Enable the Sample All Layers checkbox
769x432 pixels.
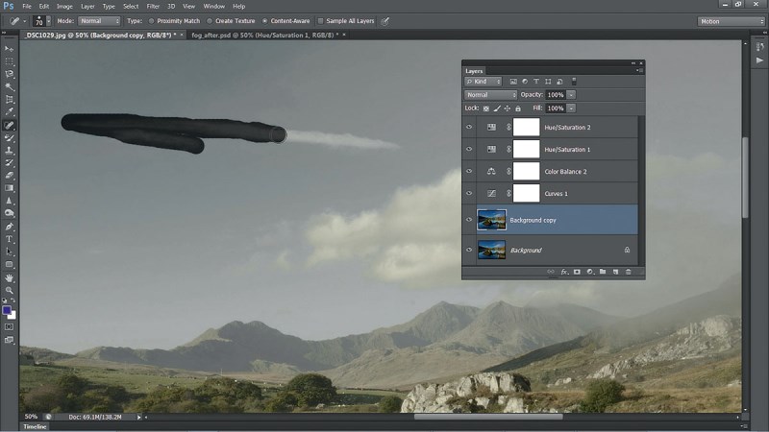pos(321,21)
